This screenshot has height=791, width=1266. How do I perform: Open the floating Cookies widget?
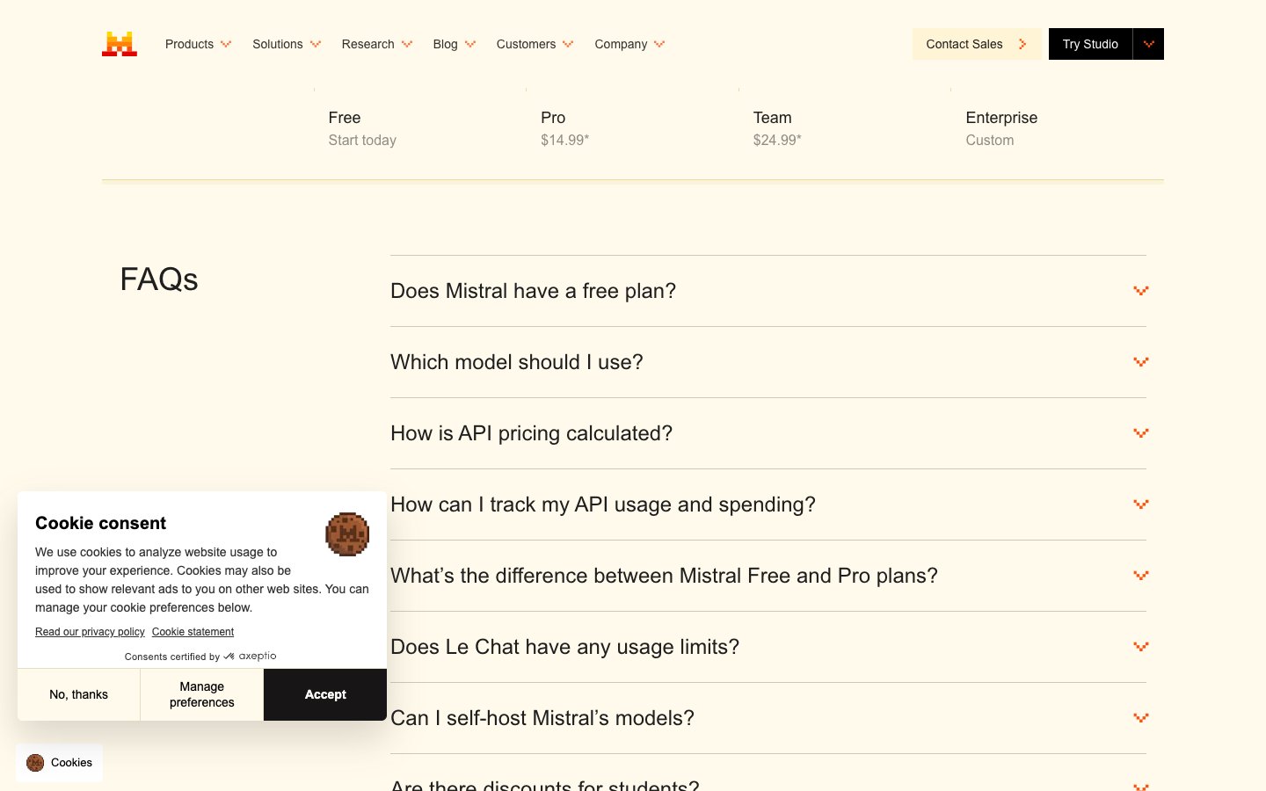click(59, 762)
